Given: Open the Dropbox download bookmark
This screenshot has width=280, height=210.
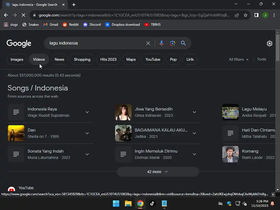Looking at the screenshot, I should point(122,25).
